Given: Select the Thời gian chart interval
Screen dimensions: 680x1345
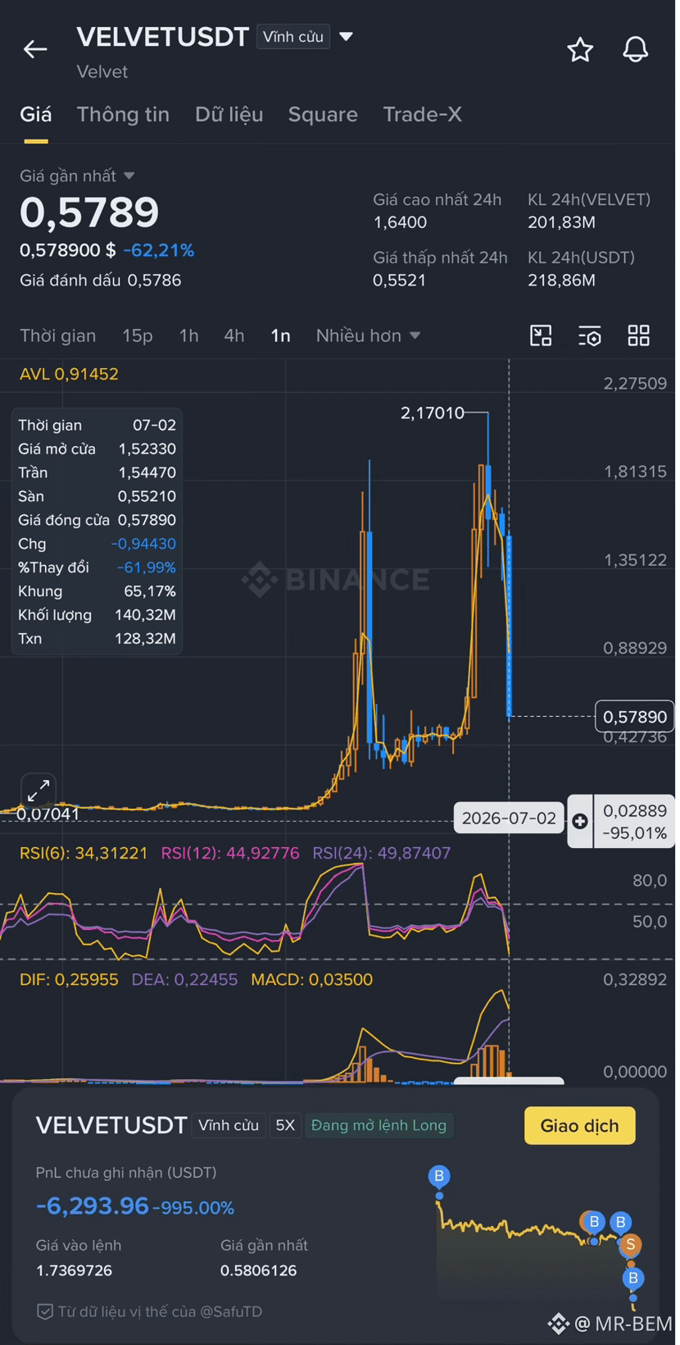Looking at the screenshot, I should (x=57, y=335).
